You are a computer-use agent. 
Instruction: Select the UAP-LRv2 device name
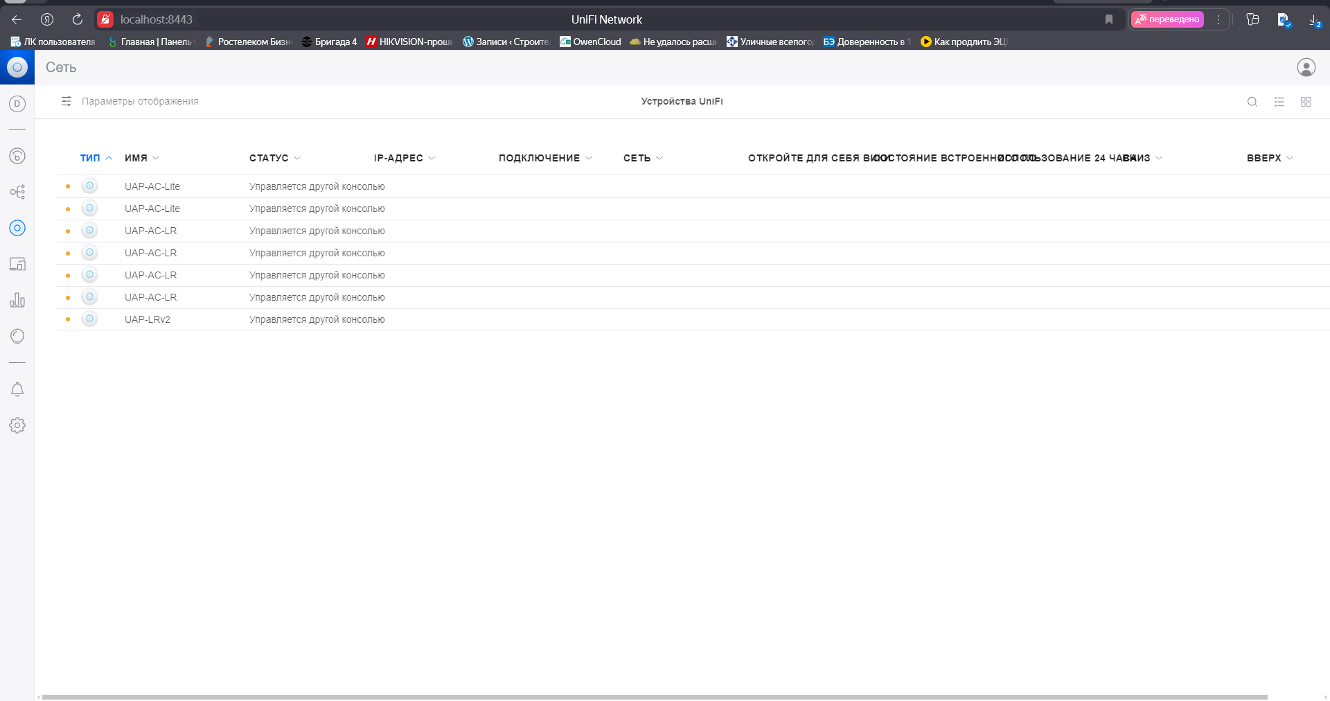click(x=148, y=319)
